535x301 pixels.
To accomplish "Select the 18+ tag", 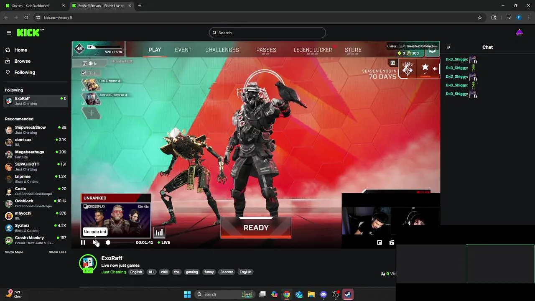I will pos(151,272).
